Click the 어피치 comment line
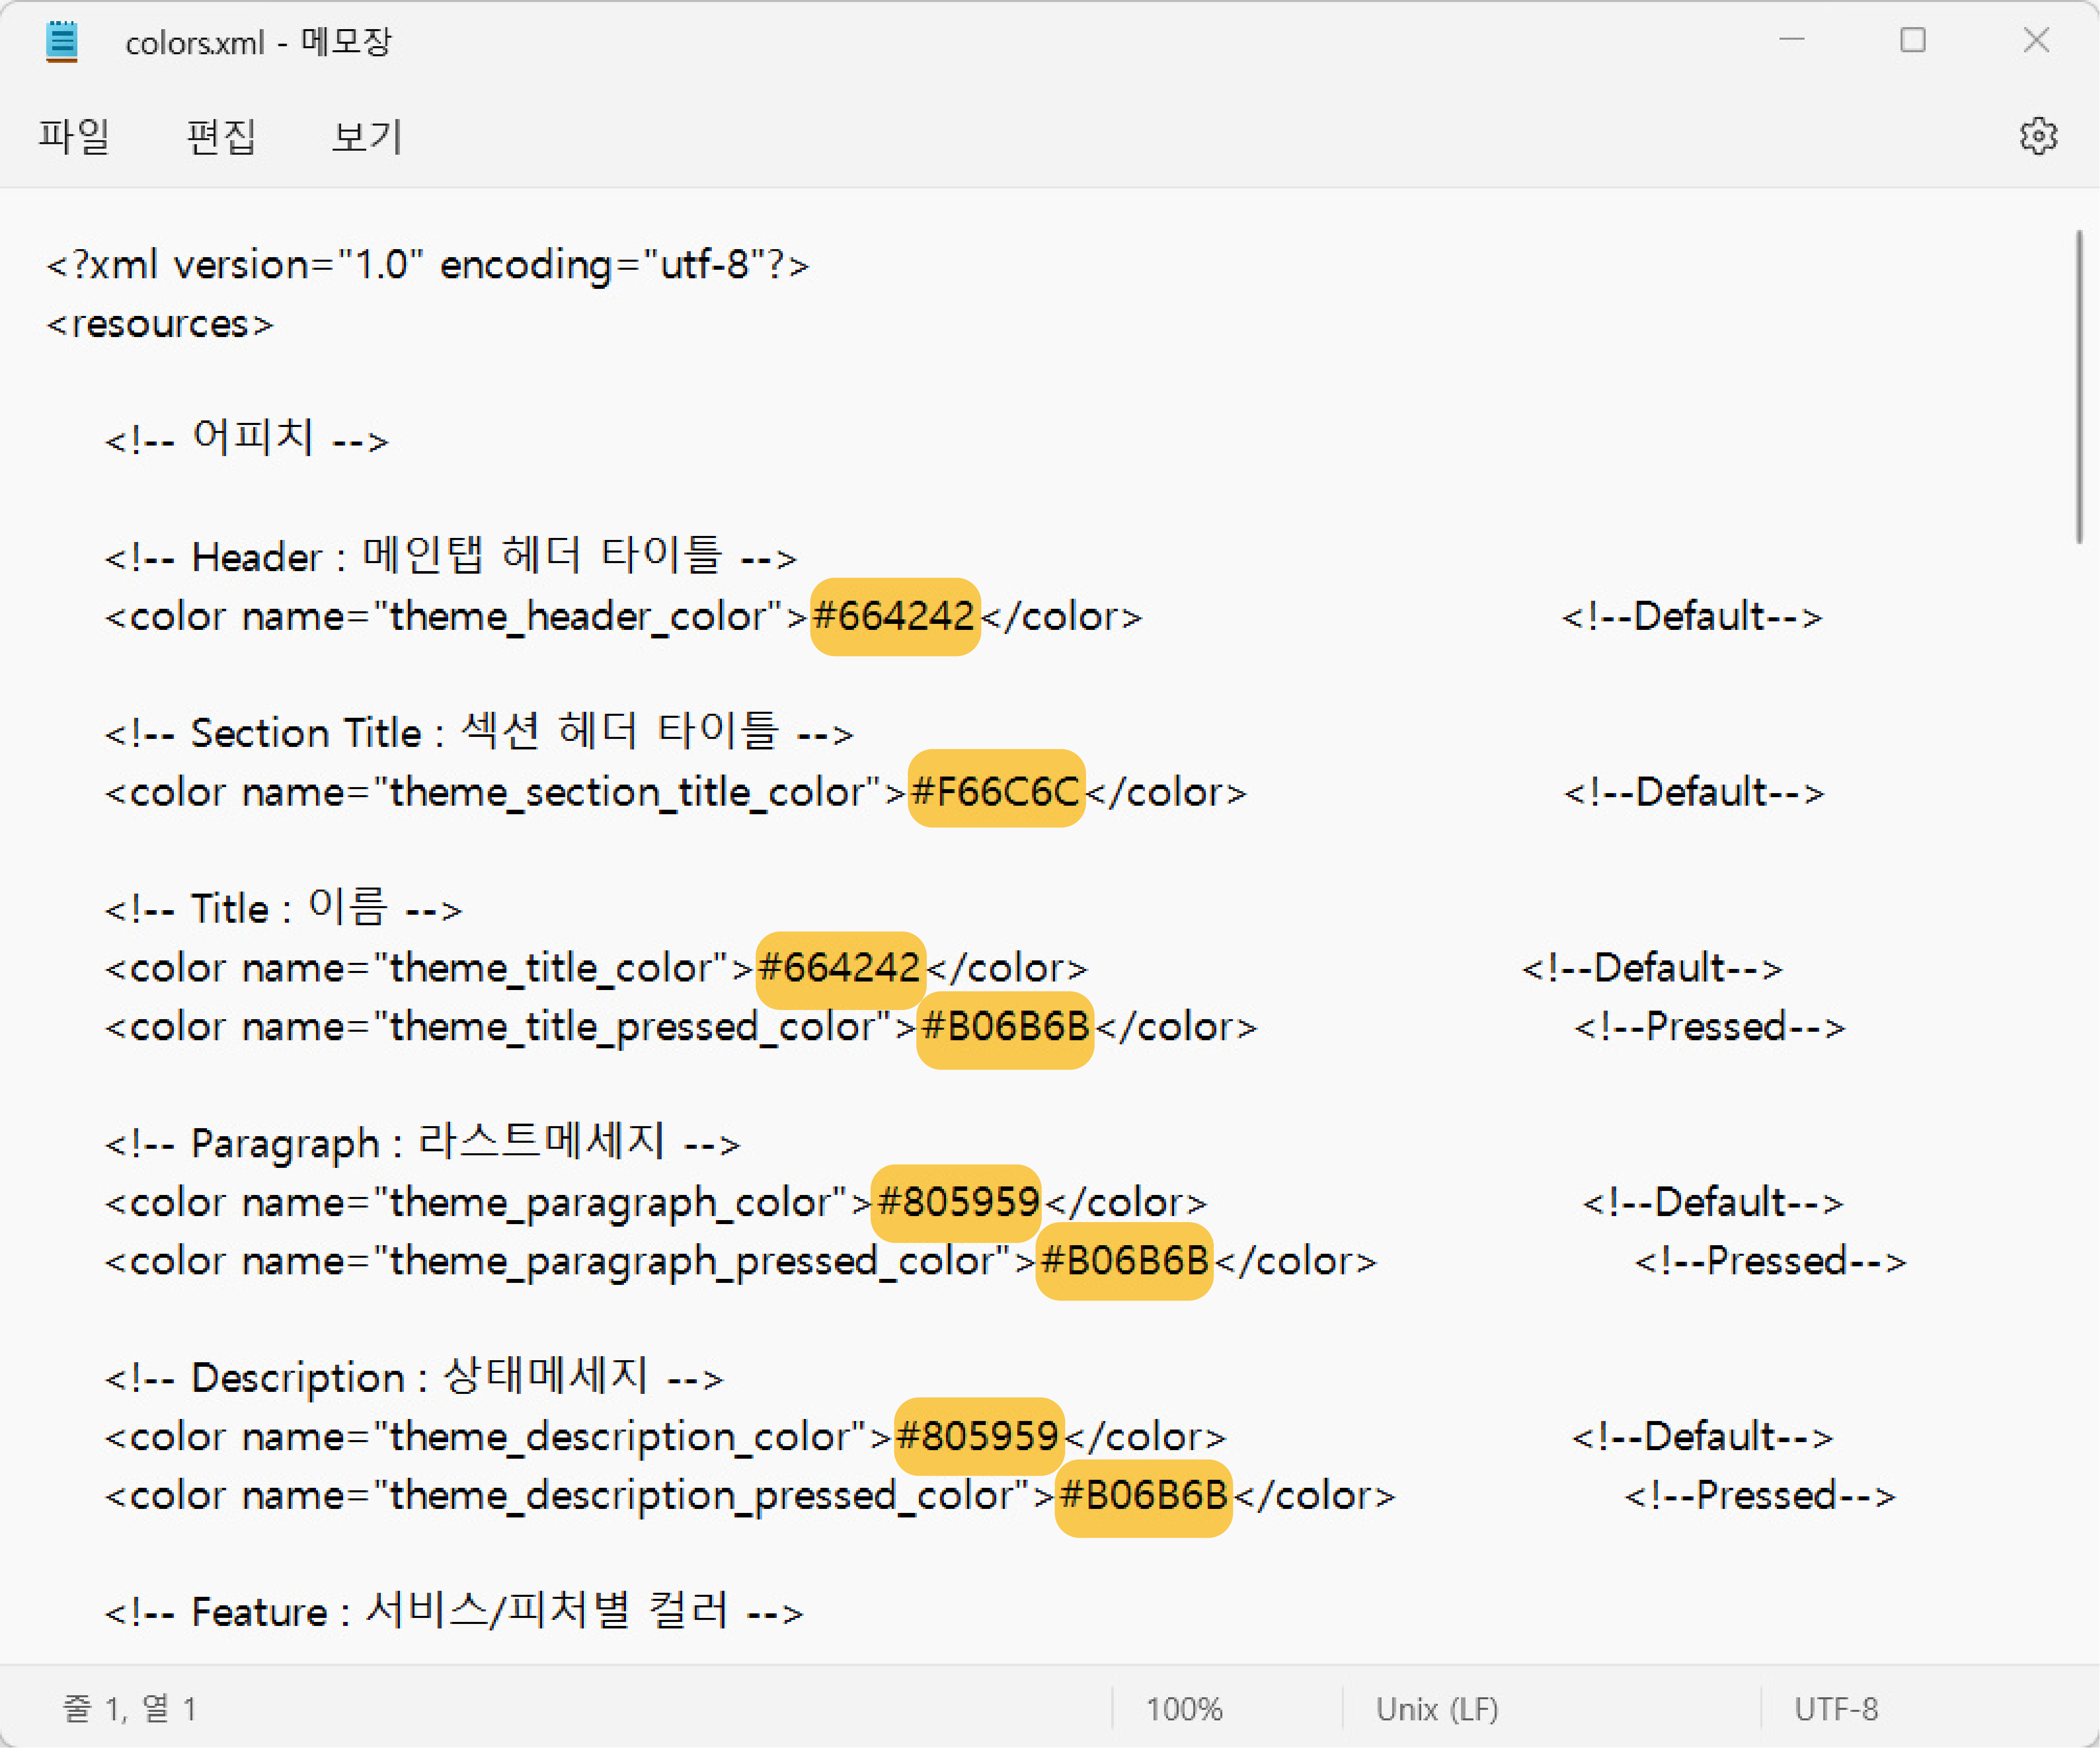The width and height of the screenshot is (2100, 1748). [x=245, y=437]
